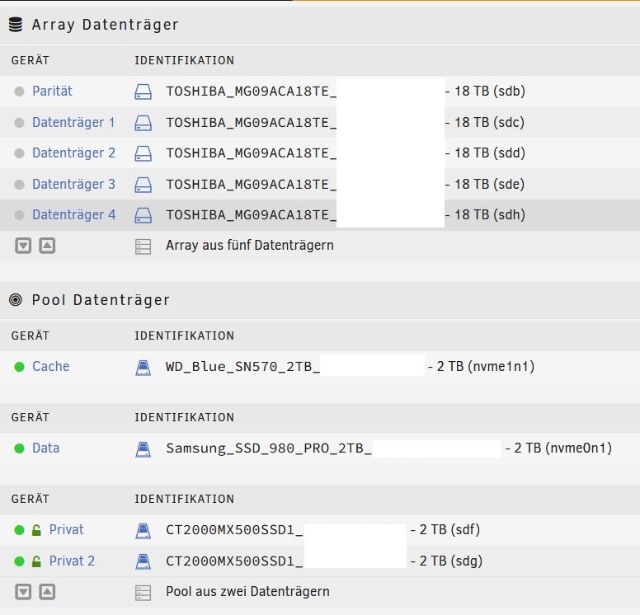Click the 'Array Datenträger' section heading
Viewport: 640px width, 615px height.
point(106,25)
